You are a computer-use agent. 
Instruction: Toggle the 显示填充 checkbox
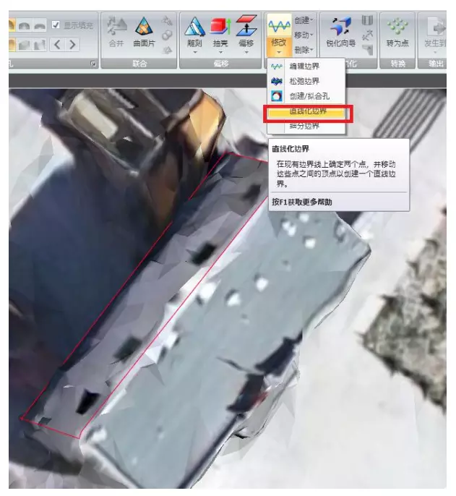pos(56,26)
